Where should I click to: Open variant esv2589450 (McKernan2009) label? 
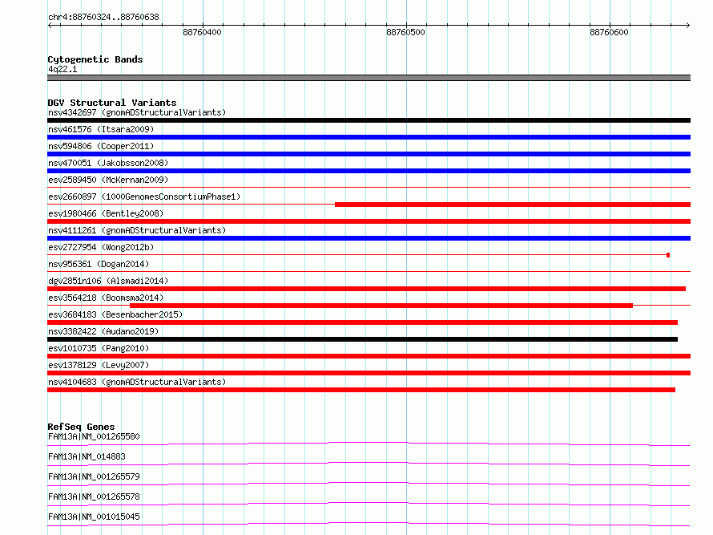tap(108, 180)
